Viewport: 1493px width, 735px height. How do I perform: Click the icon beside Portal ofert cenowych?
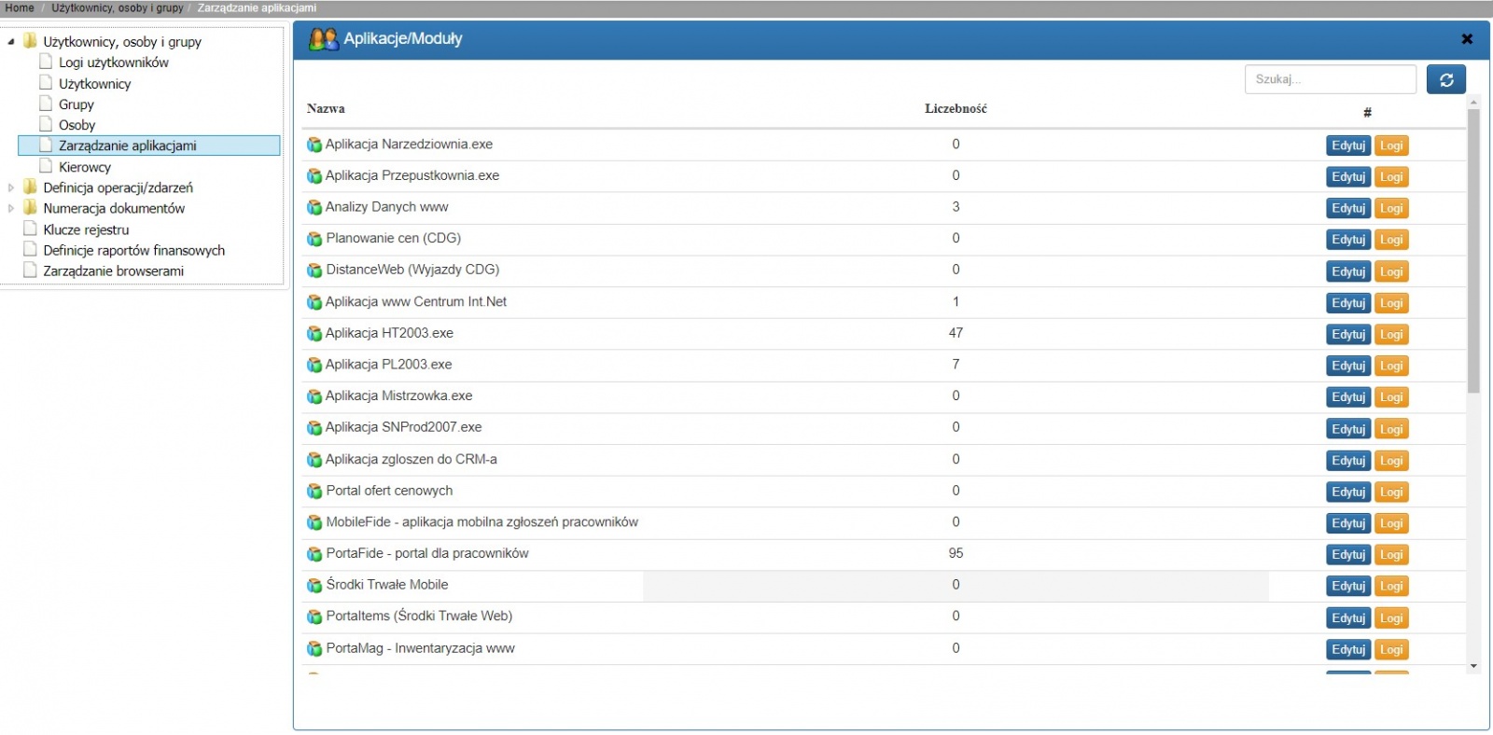click(x=314, y=491)
